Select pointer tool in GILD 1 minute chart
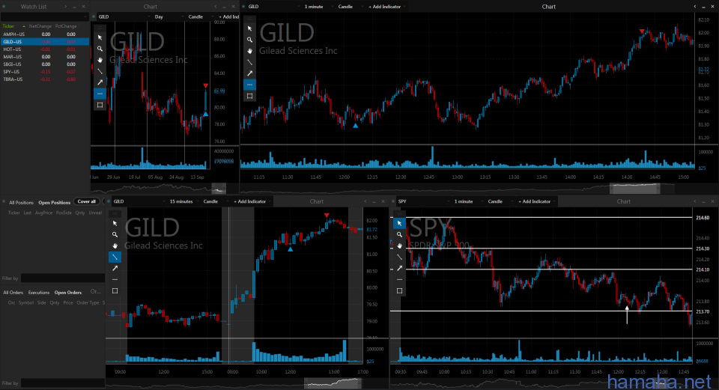The image size is (719, 390). [249, 28]
